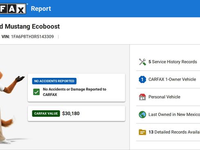Open 5 Service History Records

click(x=173, y=62)
